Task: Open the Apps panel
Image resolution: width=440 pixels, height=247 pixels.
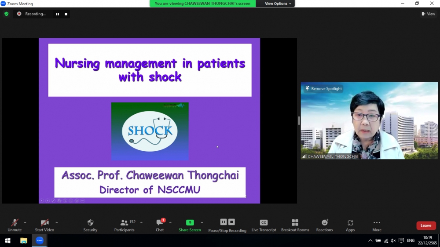Action: 350,225
